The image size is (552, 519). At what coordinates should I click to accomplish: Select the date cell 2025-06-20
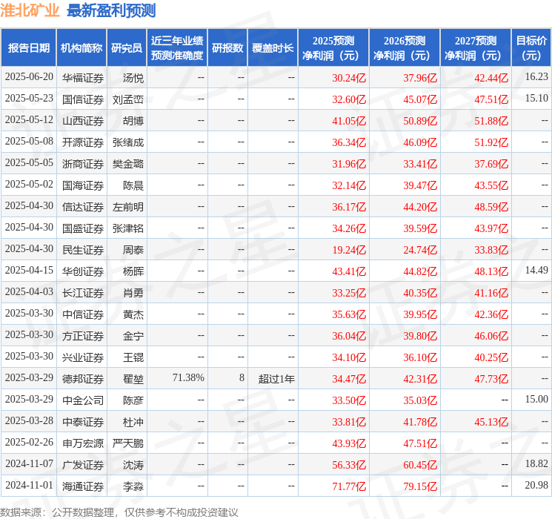coord(29,77)
